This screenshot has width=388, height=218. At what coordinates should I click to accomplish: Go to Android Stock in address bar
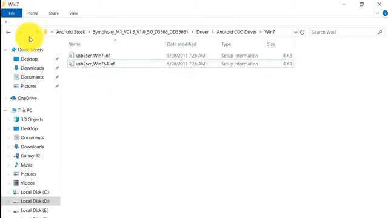point(70,32)
